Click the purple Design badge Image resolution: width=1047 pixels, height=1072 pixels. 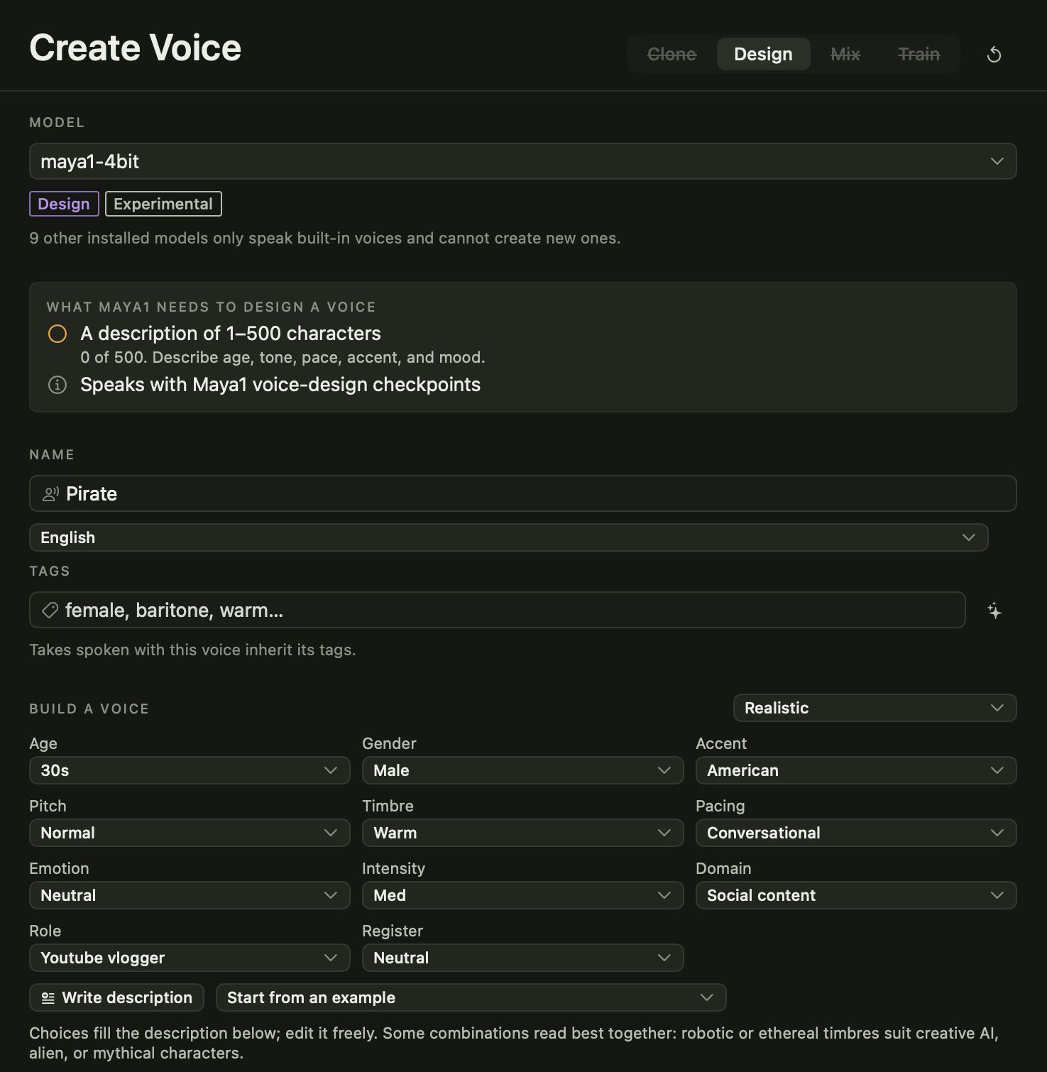point(64,204)
